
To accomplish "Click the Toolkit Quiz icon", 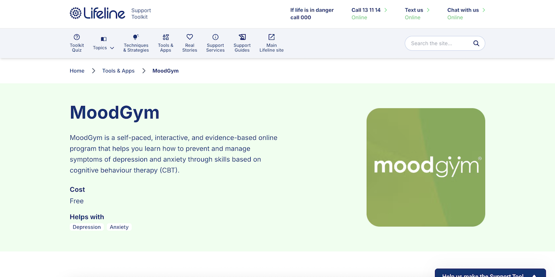I will click(76, 37).
